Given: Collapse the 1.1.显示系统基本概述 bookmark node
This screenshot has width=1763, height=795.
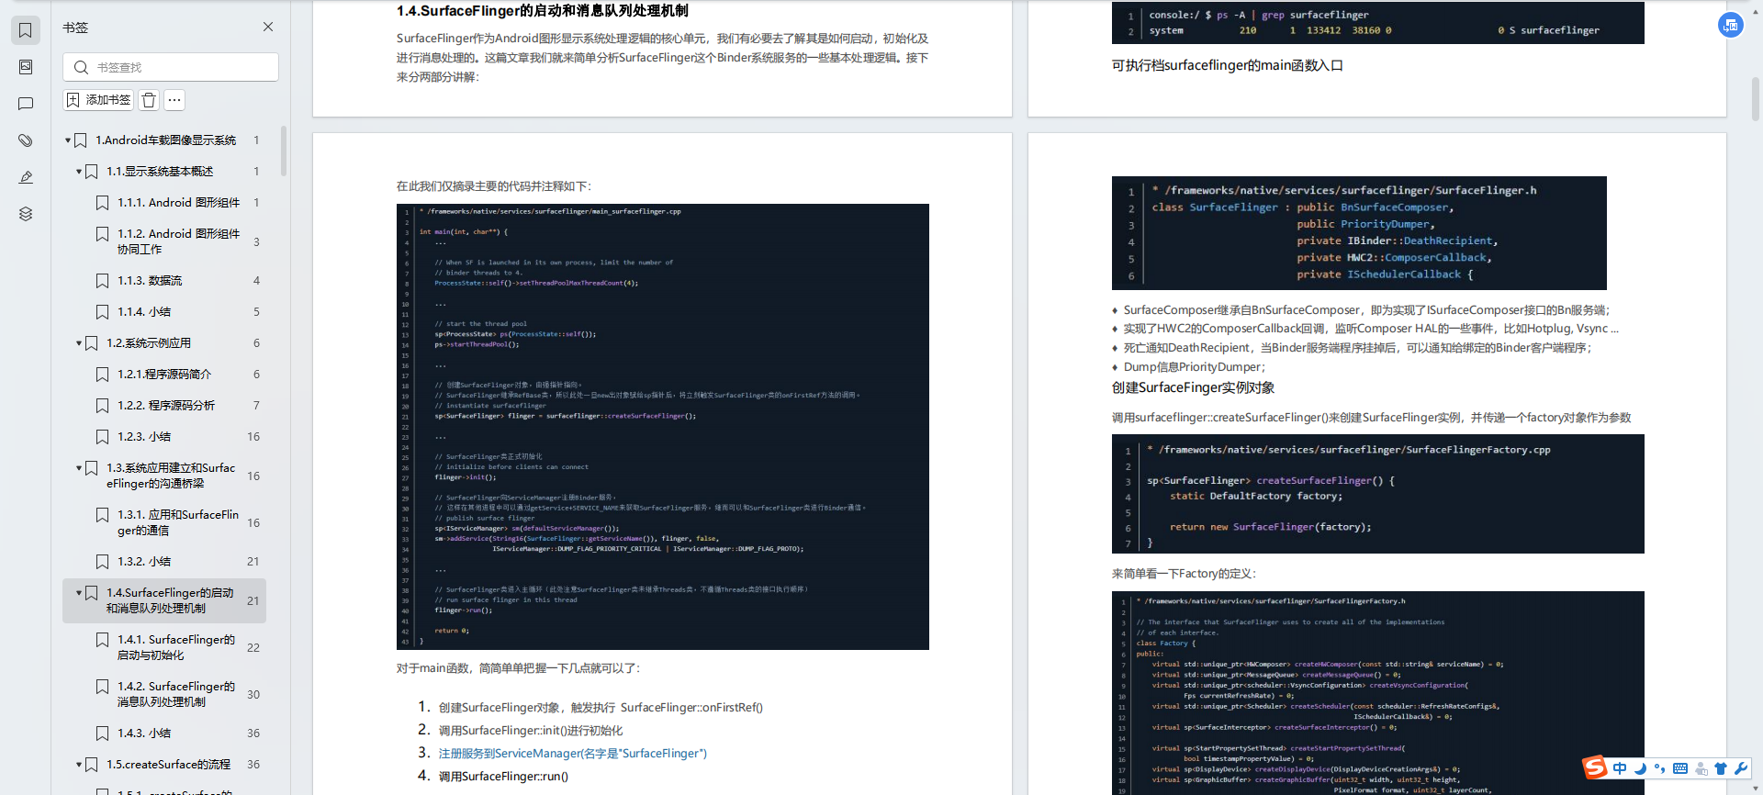Looking at the screenshot, I should [79, 172].
